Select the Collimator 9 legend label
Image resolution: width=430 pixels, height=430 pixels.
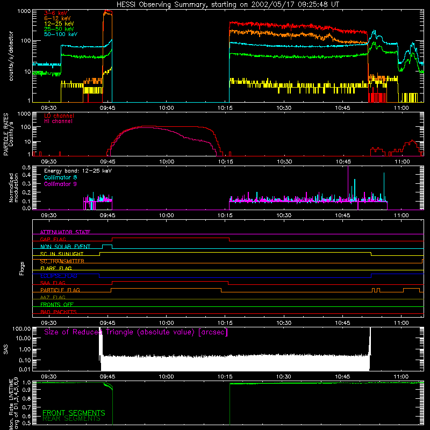60,184
